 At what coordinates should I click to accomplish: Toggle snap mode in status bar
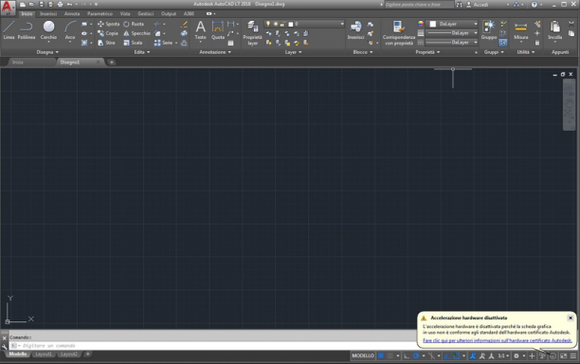pyautogui.click(x=390, y=355)
